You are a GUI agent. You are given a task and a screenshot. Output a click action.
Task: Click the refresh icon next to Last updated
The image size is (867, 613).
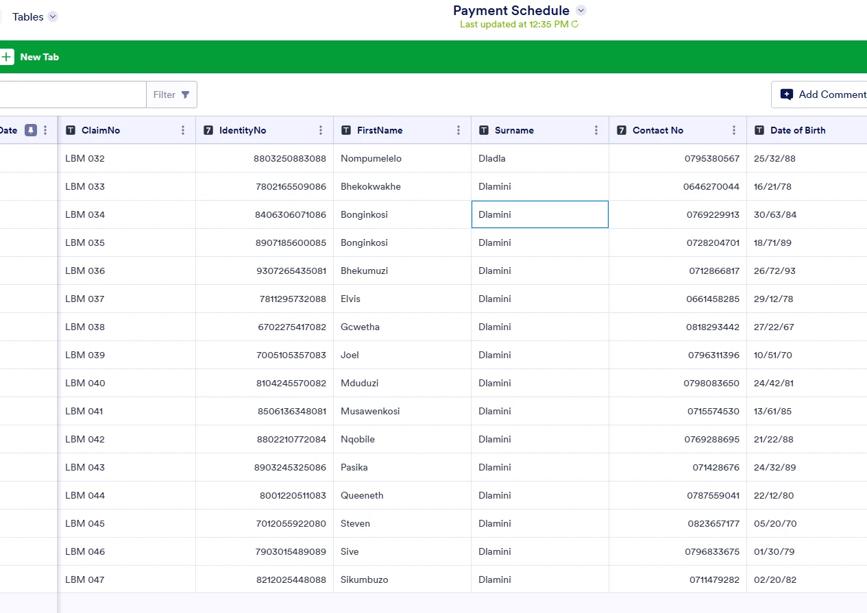click(575, 25)
